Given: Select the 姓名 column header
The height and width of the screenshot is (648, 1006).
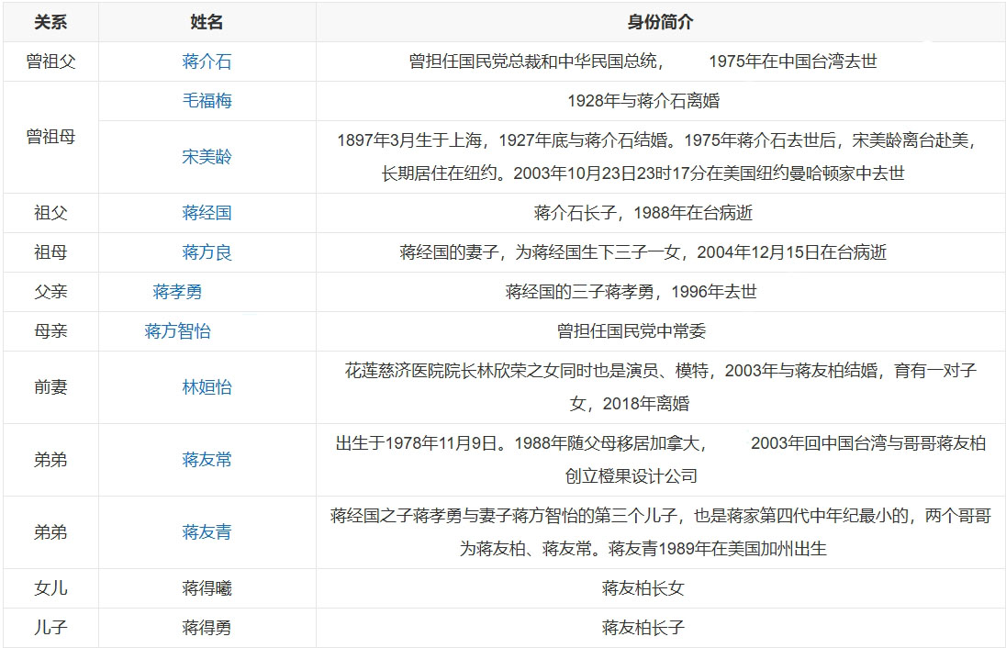Looking at the screenshot, I should 207,22.
